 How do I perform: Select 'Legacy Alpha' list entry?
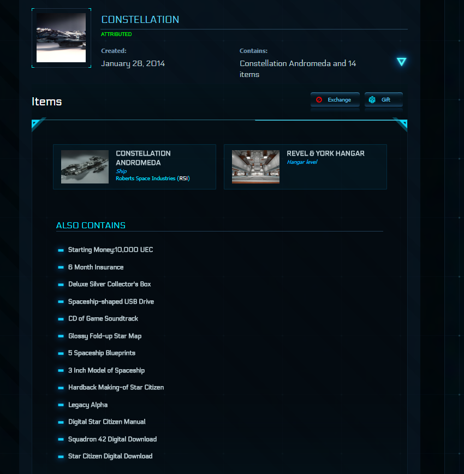coord(88,405)
